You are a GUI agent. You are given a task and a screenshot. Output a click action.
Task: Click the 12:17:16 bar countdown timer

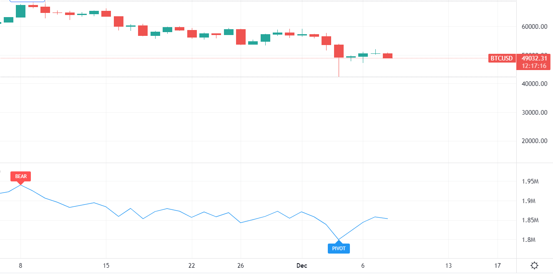[534, 66]
